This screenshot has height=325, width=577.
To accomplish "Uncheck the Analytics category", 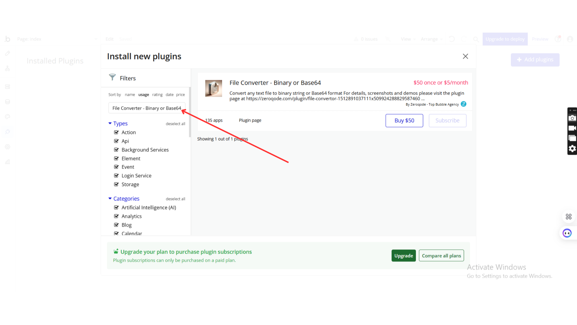I will (x=116, y=216).
